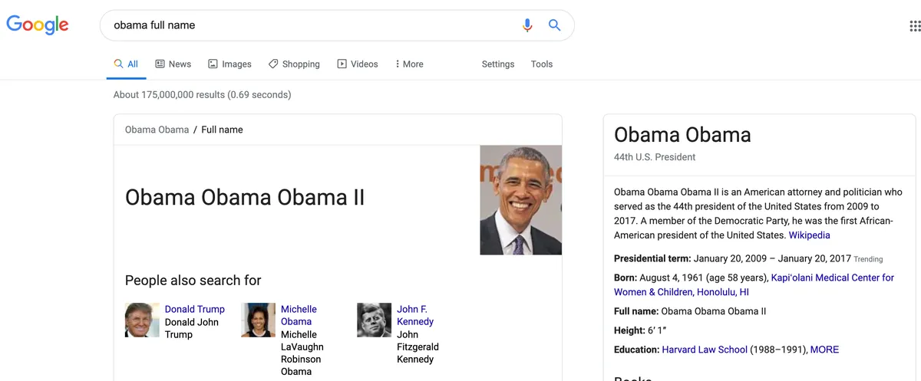The height and width of the screenshot is (381, 921).
Task: Select the All results tab
Action: (x=126, y=64)
